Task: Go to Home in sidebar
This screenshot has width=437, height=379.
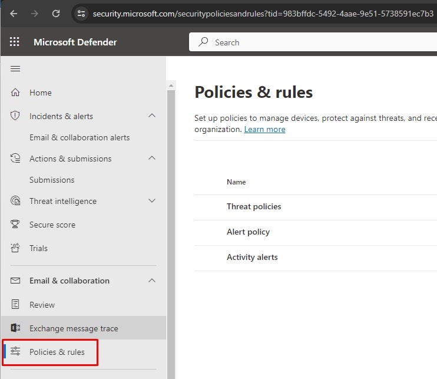Action: 41,93
